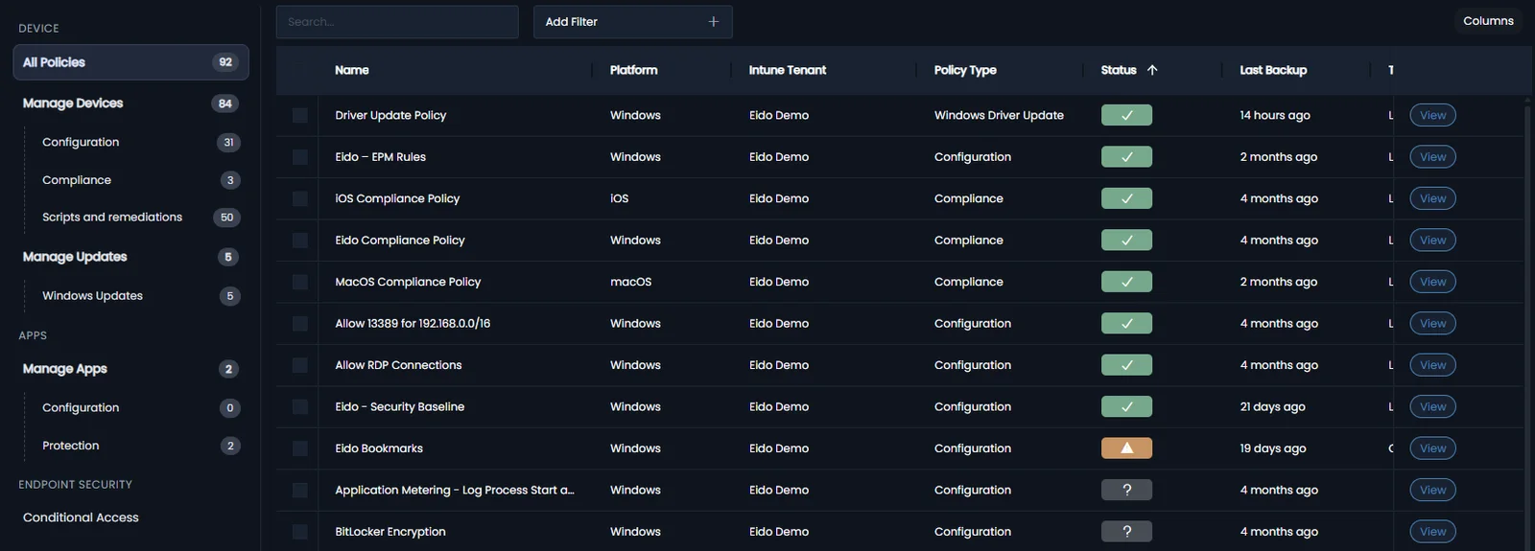
Task: Click the 92 badge on All Policies
Action: [225, 62]
